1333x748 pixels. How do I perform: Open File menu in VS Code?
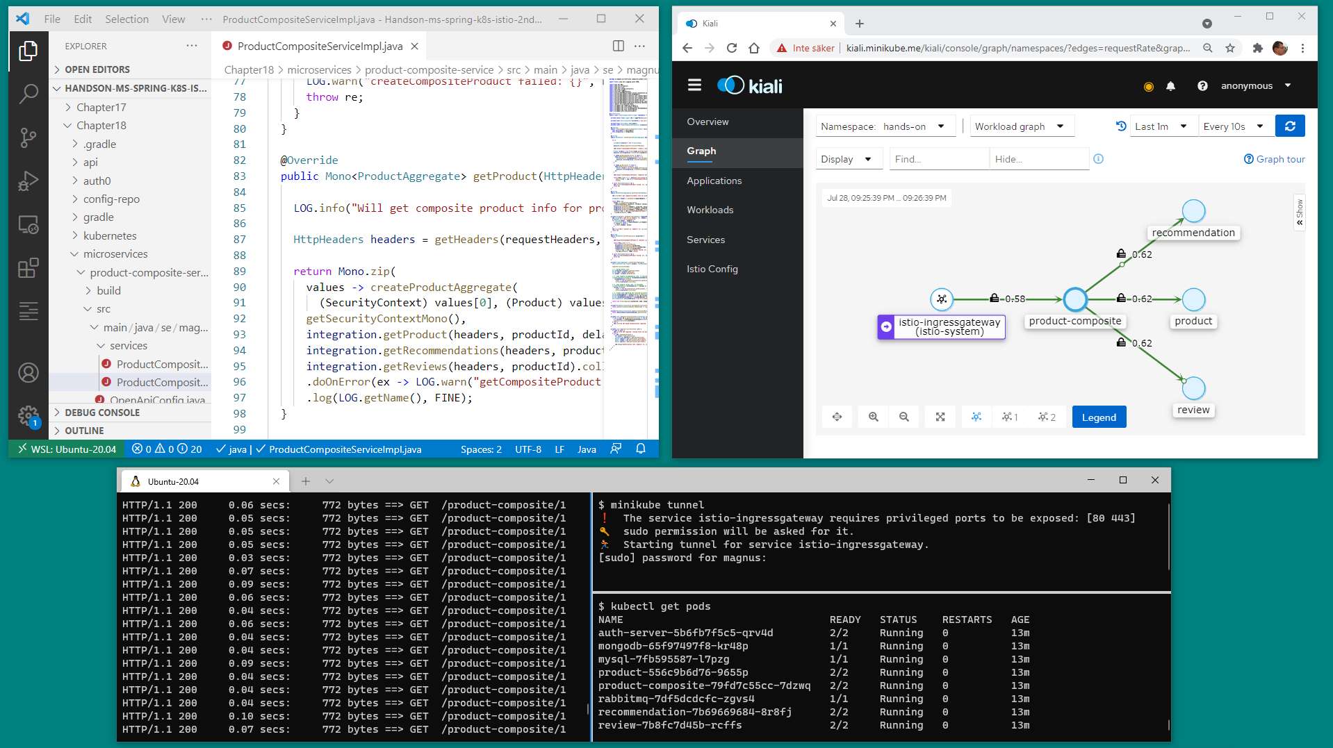coord(52,19)
